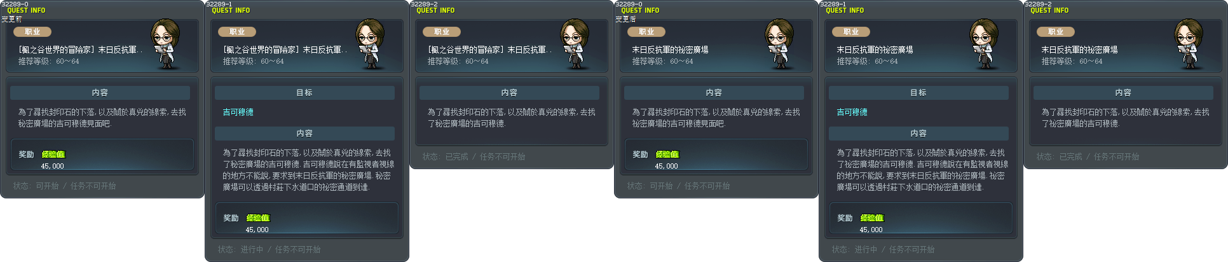Select the 职业 badge in the 变更后 panel
The width and height of the screenshot is (1228, 262).
646,32
